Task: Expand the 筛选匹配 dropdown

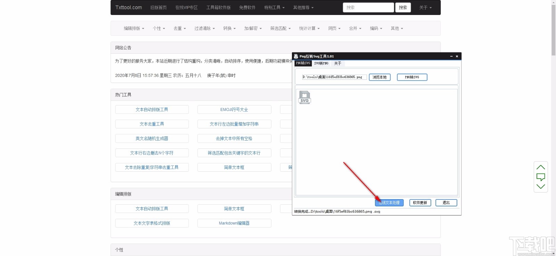Action: pyautogui.click(x=280, y=28)
